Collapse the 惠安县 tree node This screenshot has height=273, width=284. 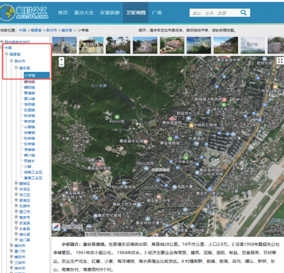[x=16, y=68]
